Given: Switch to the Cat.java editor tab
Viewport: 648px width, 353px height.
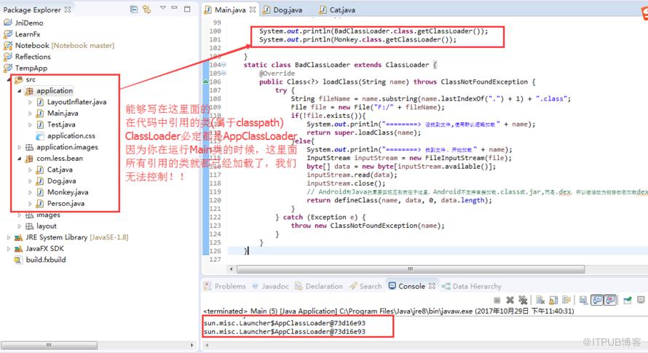Looking at the screenshot, I should pos(337,9).
